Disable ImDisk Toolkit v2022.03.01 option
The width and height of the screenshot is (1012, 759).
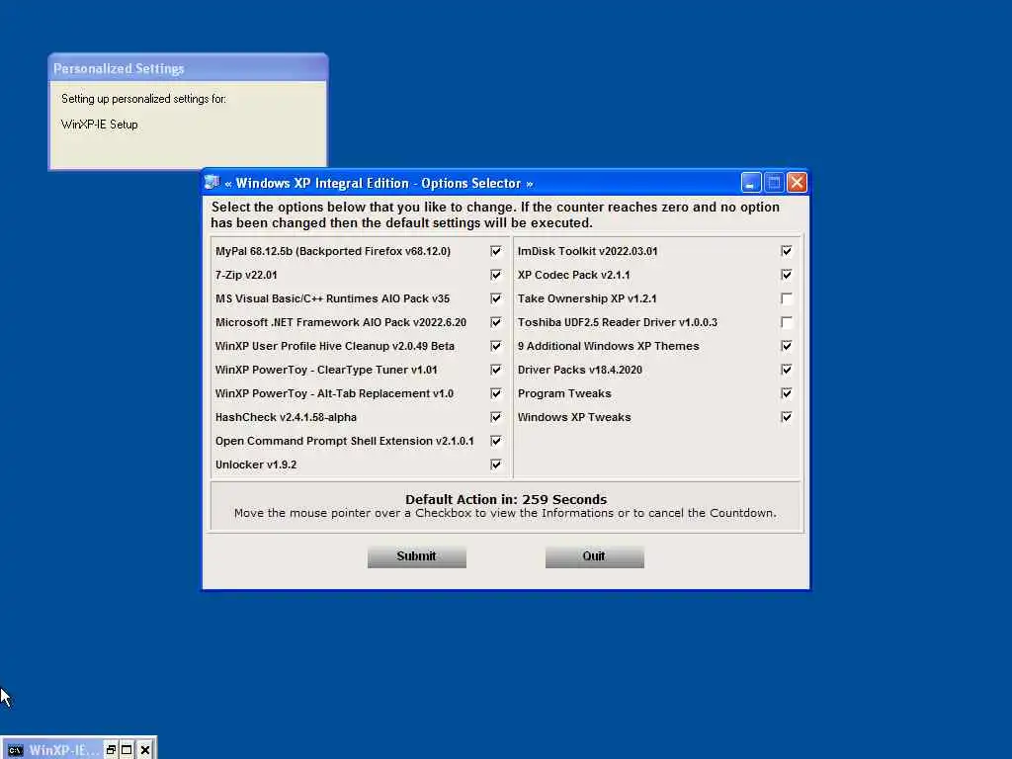coord(786,251)
